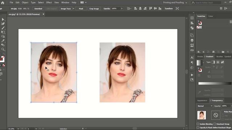
Task: Click the Mask button
Action: 81,9
